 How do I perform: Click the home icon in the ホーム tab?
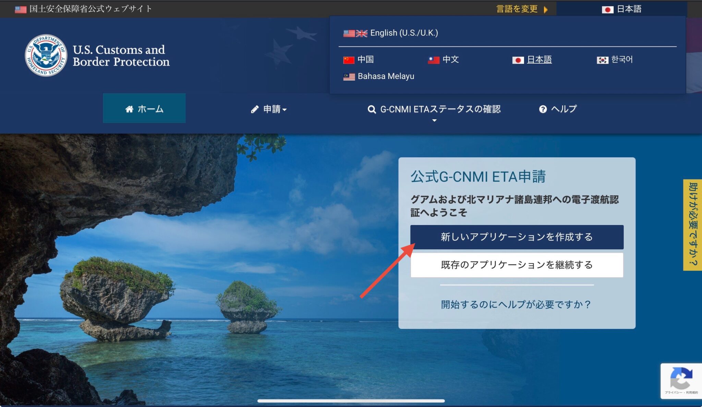click(130, 108)
